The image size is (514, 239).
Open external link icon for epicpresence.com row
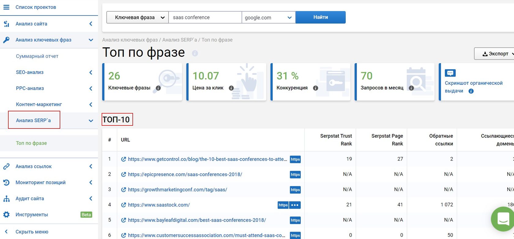click(124, 174)
